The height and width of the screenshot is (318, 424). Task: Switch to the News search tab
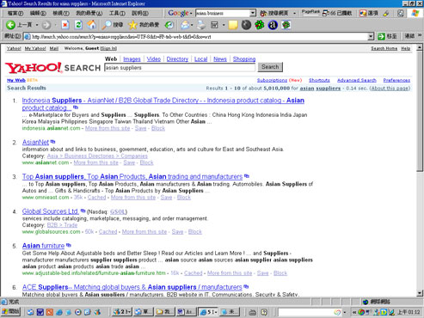(x=220, y=59)
